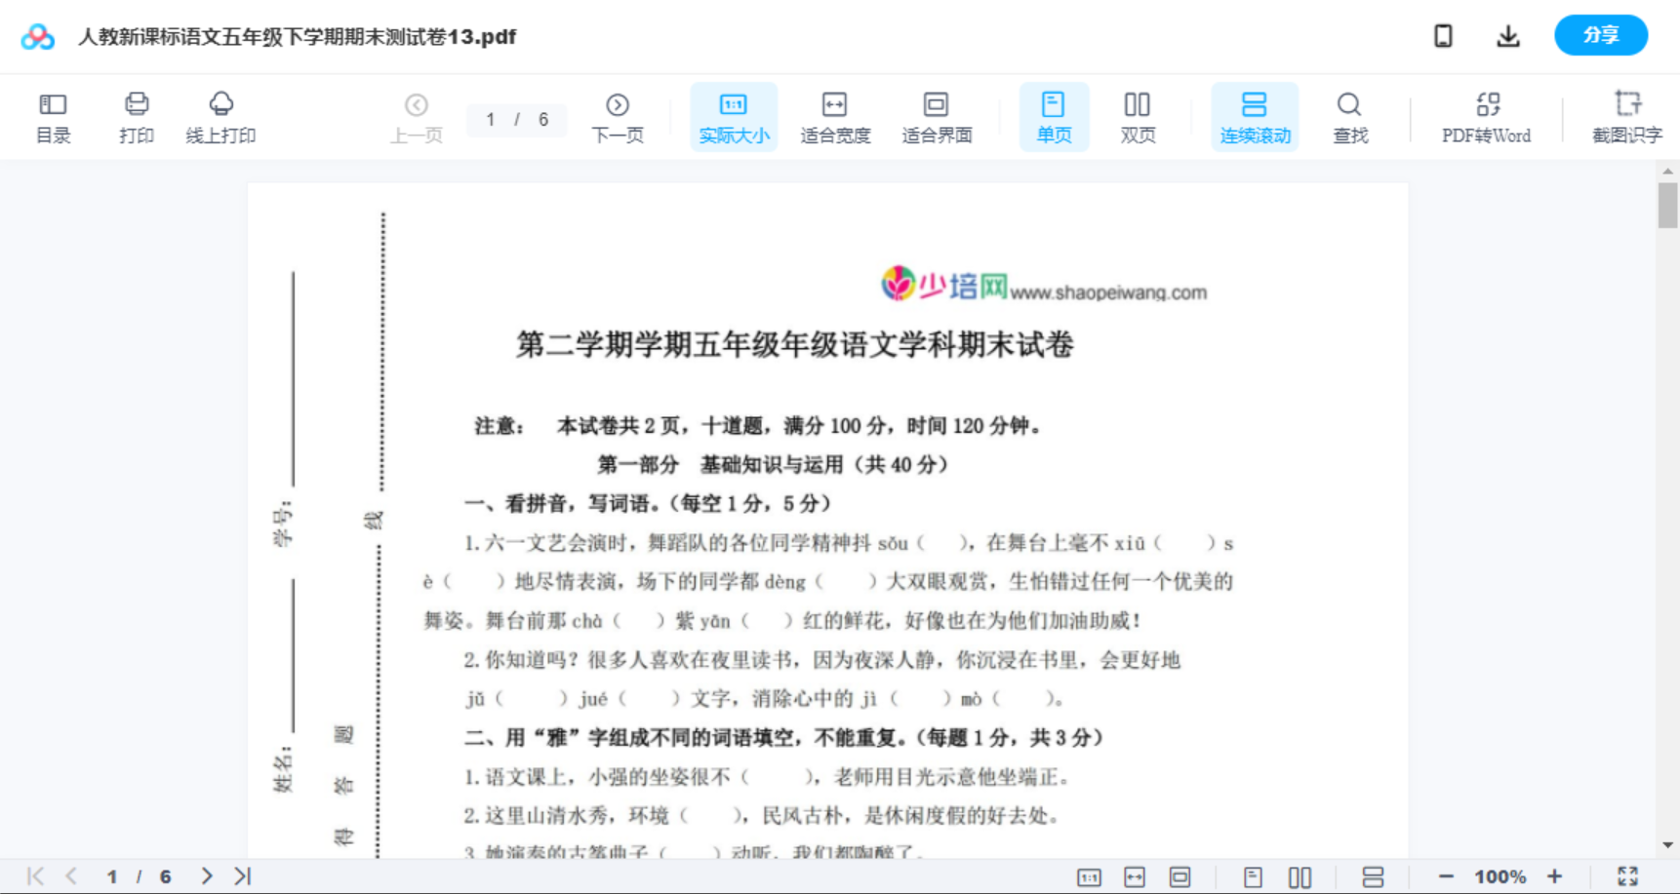Click the 打印 print icon
Viewport: 1680px width, 894px height.
click(x=136, y=116)
